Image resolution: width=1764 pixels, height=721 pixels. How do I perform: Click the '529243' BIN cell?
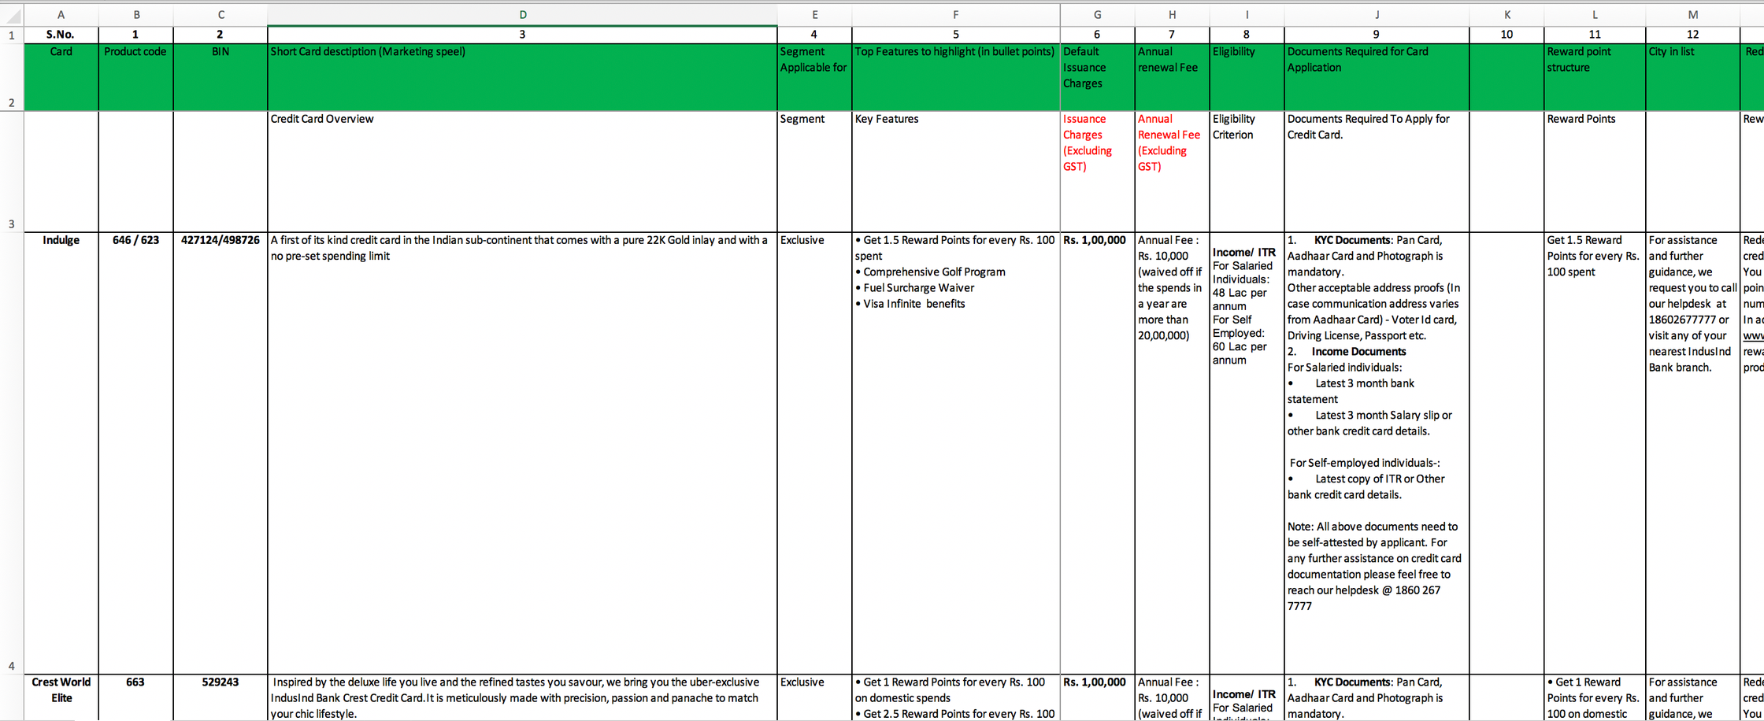[220, 697]
